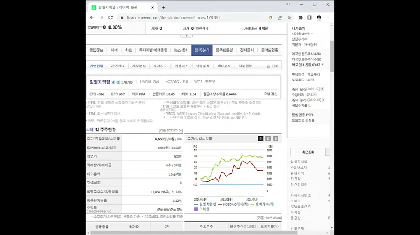This screenshot has height=235, width=420.
Task: Click the 시세 link in section heading
Action: pyautogui.click(x=90, y=130)
